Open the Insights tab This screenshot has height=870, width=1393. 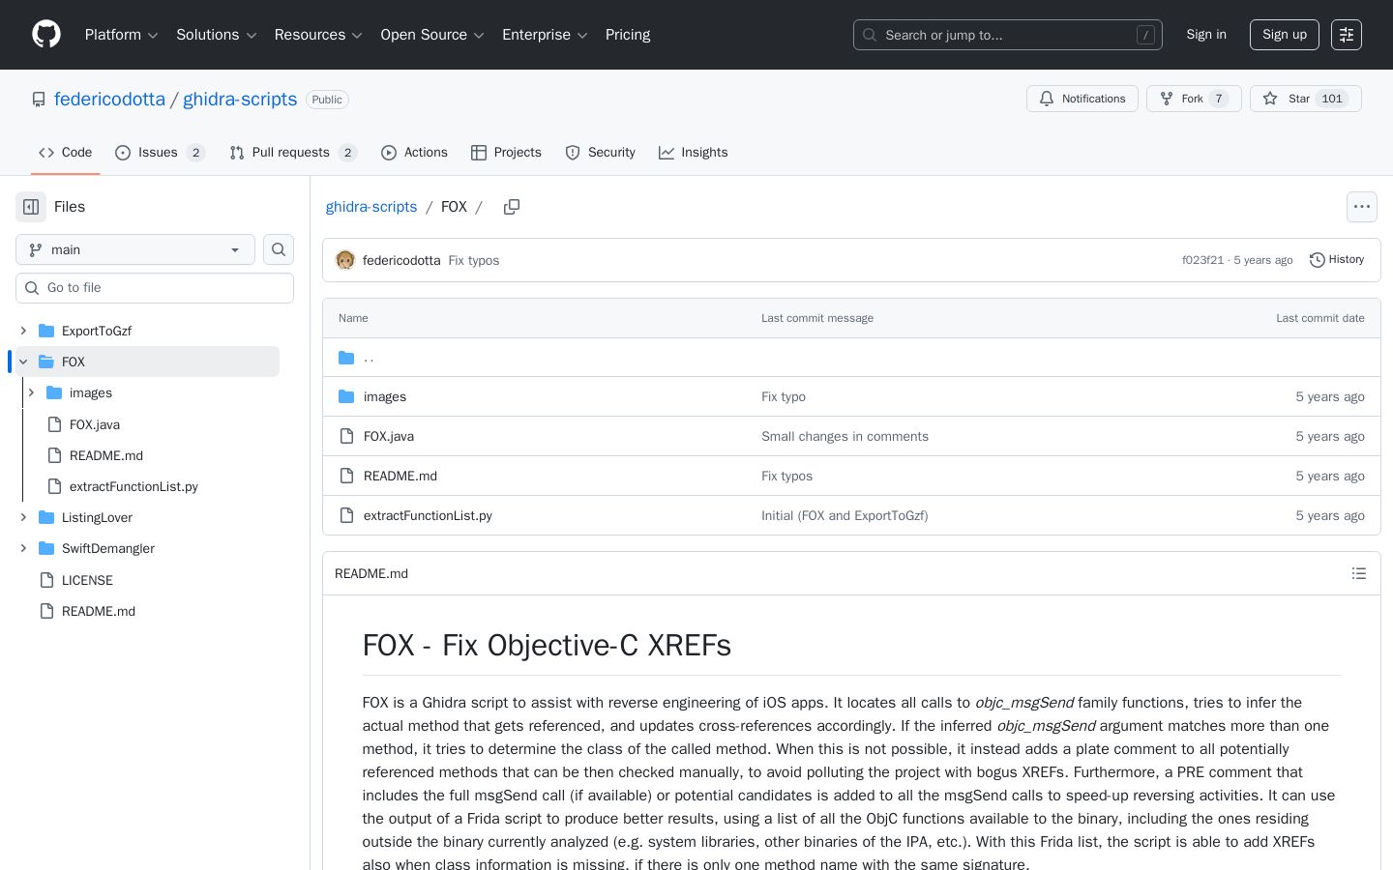tap(693, 153)
